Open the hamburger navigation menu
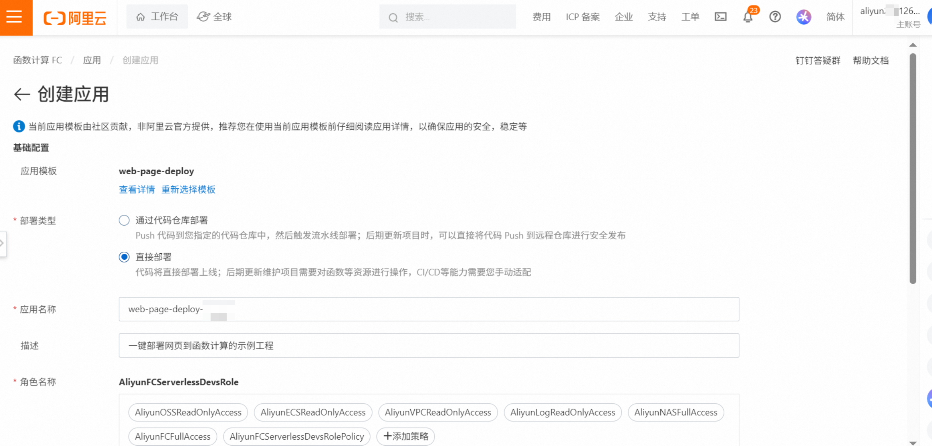Viewport: 932px width, 446px height. tap(14, 17)
